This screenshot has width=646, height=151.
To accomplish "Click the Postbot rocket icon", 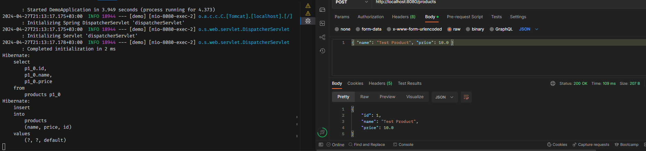I will point(322,132).
